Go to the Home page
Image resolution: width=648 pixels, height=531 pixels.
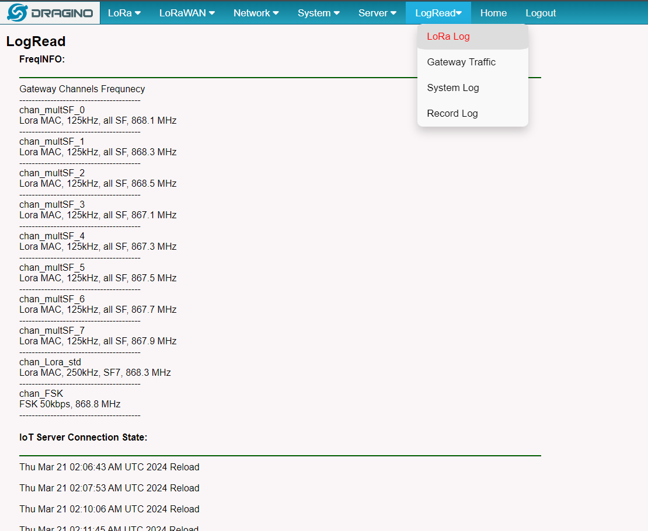point(493,13)
